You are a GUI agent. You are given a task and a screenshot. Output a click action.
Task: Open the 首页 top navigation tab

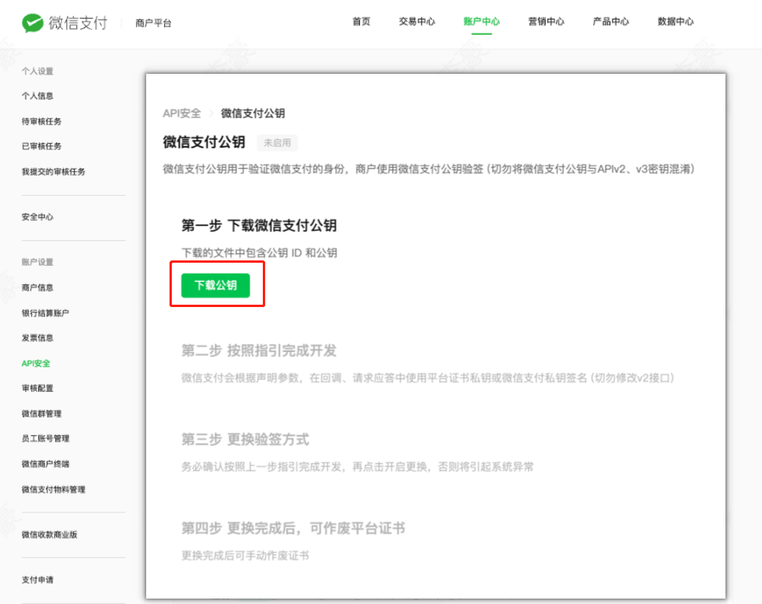click(361, 22)
